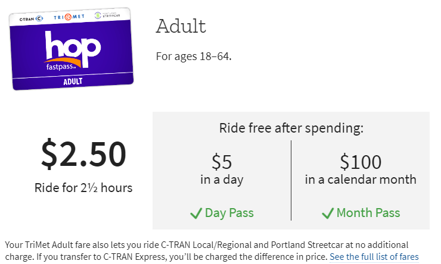Click the Ride free after spending heading
This screenshot has height=264, width=441.
(x=291, y=128)
